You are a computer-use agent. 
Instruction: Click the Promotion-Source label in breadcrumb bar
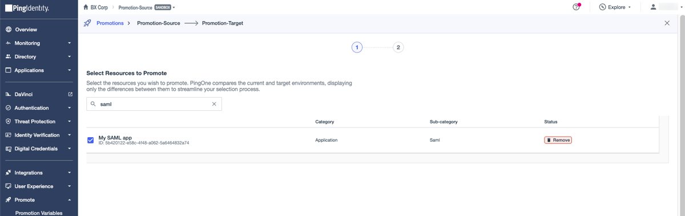[x=159, y=23]
